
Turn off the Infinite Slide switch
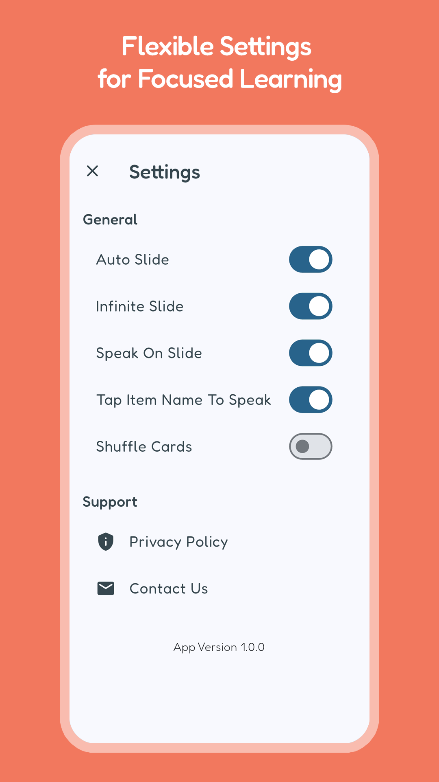point(311,306)
